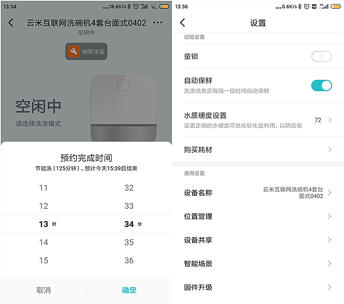The height and width of the screenshot is (304, 344).
Task: Tap the 4G signal icon in right status bar
Action: point(324,6)
